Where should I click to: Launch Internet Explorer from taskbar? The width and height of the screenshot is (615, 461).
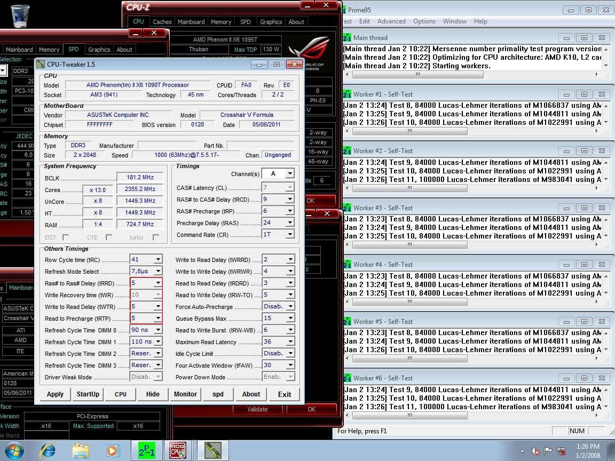[x=48, y=451]
